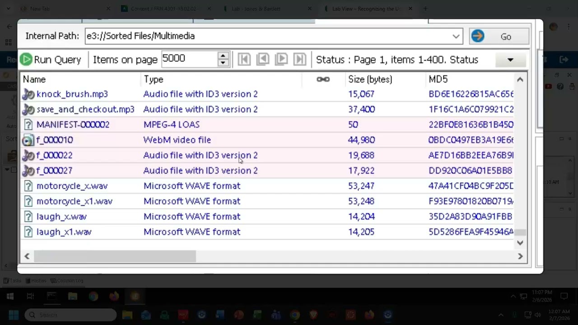
Task: Select the knock_brush.mp3 file name
Action: (72, 94)
